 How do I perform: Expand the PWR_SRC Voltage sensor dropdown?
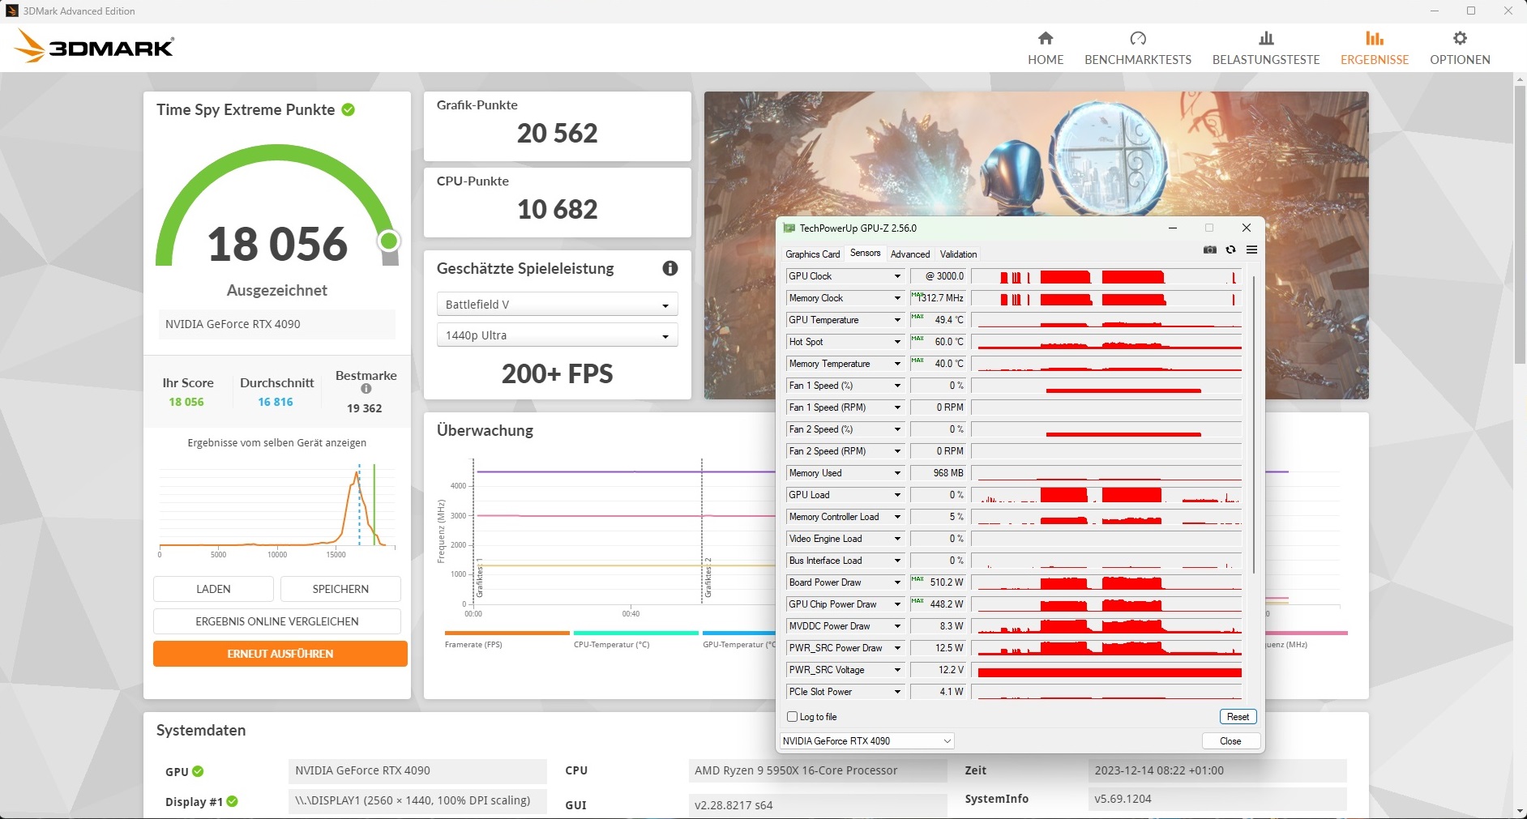(897, 670)
